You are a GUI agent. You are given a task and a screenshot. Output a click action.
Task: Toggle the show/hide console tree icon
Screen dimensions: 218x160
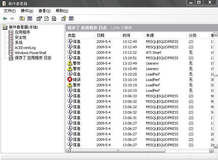point(30,19)
